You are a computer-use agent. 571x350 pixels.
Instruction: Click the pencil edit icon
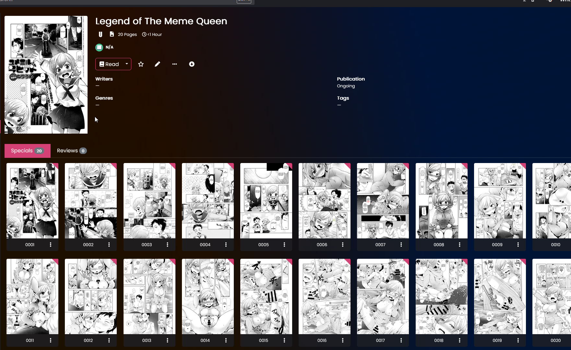157,64
